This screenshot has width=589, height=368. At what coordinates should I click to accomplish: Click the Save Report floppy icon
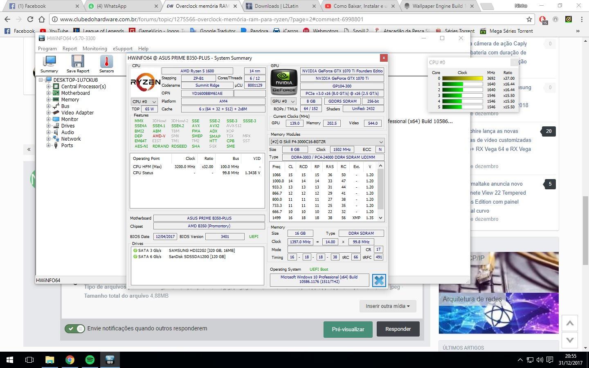point(78,64)
